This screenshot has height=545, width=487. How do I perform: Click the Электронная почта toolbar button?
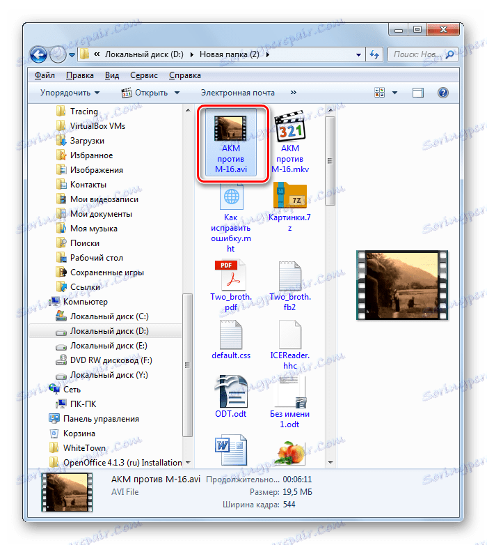point(238,93)
